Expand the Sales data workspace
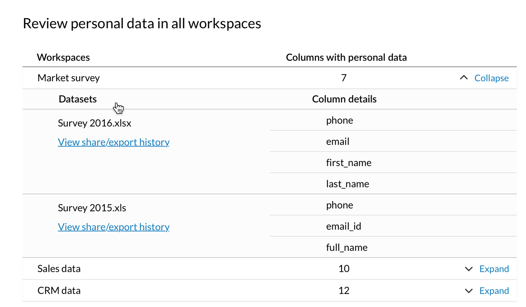 (x=494, y=269)
